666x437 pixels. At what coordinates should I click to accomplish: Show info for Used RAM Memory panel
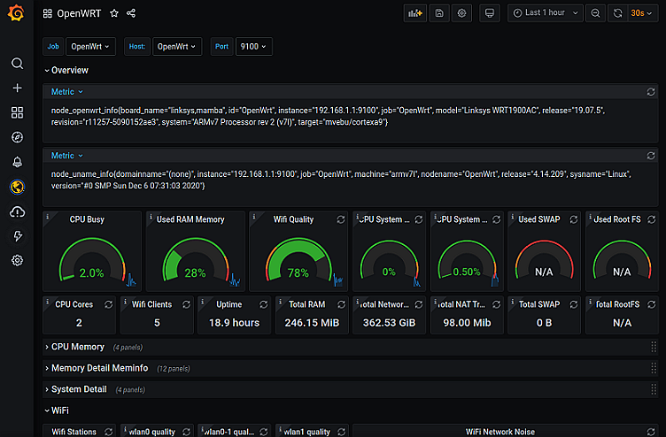151,217
